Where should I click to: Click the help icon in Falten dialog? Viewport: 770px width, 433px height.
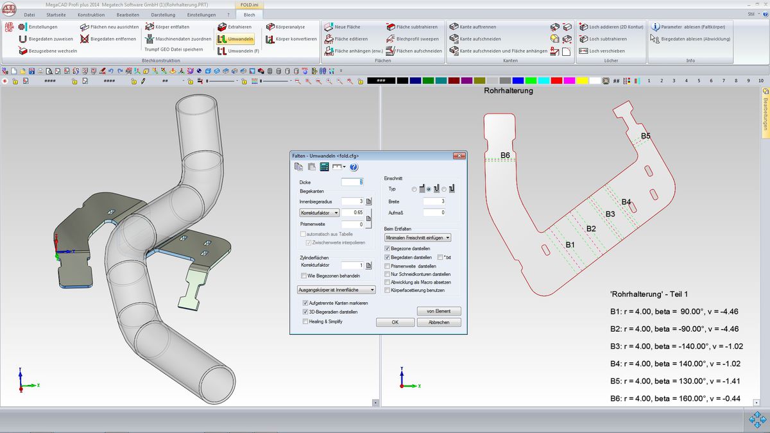click(354, 167)
